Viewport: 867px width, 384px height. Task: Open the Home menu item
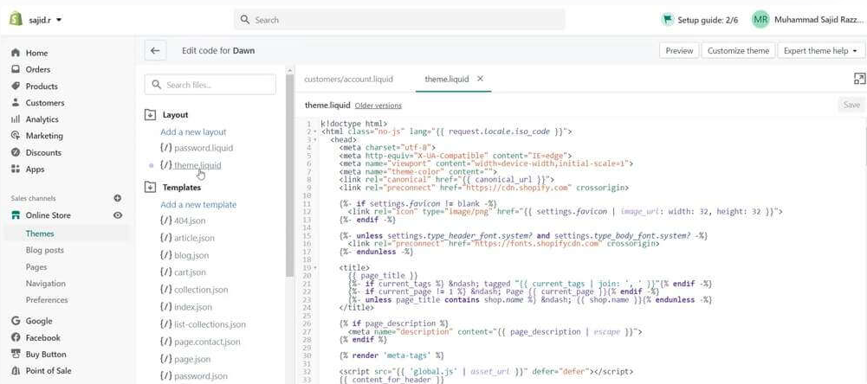pos(36,53)
